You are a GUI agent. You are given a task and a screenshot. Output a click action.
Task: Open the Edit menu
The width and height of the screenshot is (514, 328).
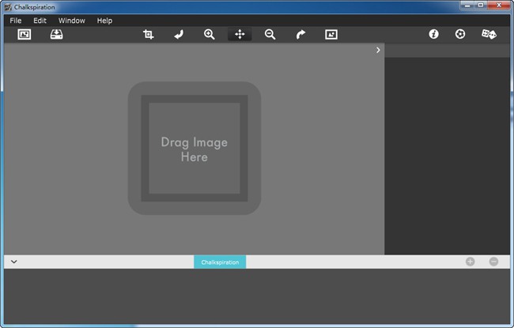pos(40,21)
